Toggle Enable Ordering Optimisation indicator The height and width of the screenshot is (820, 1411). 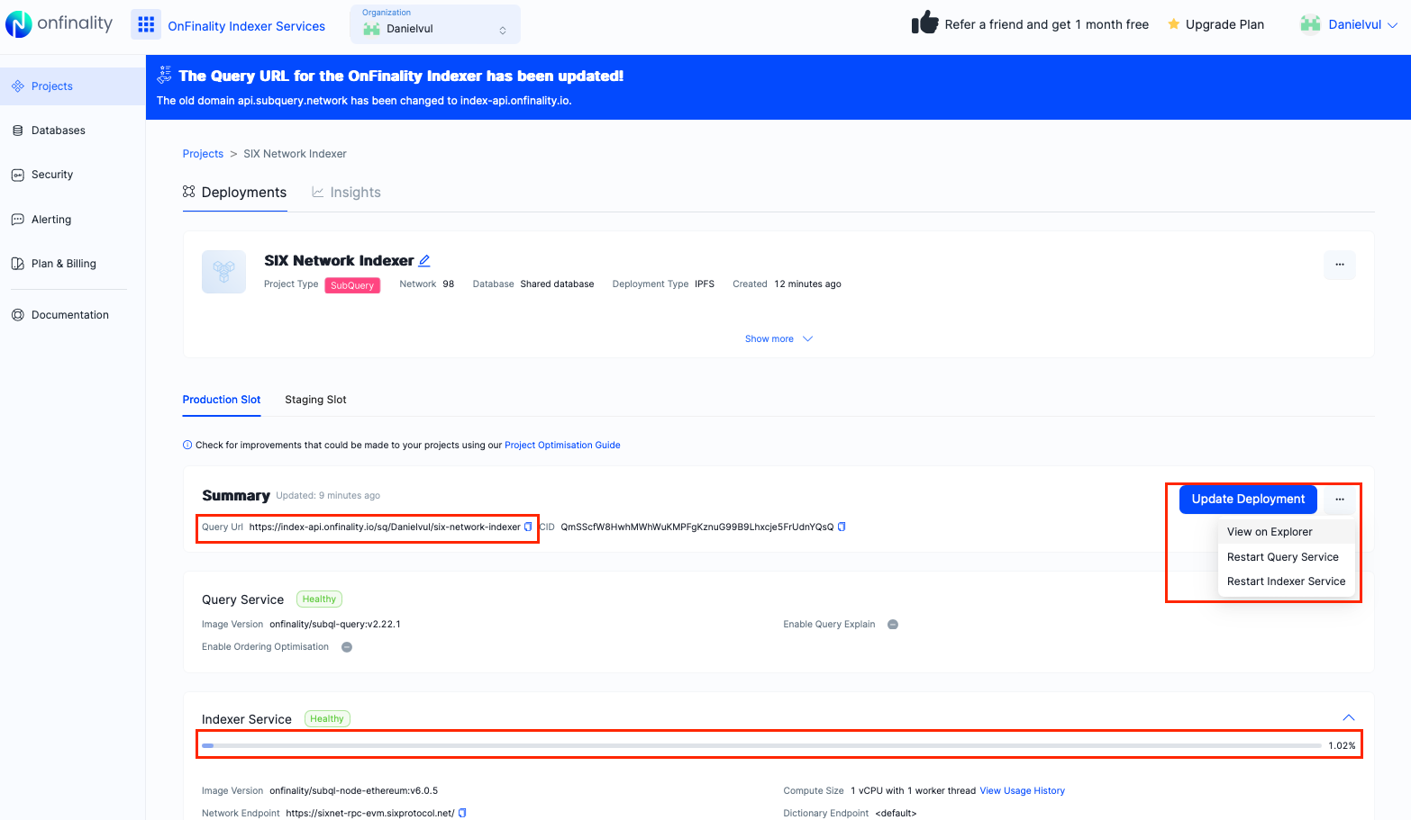click(347, 647)
